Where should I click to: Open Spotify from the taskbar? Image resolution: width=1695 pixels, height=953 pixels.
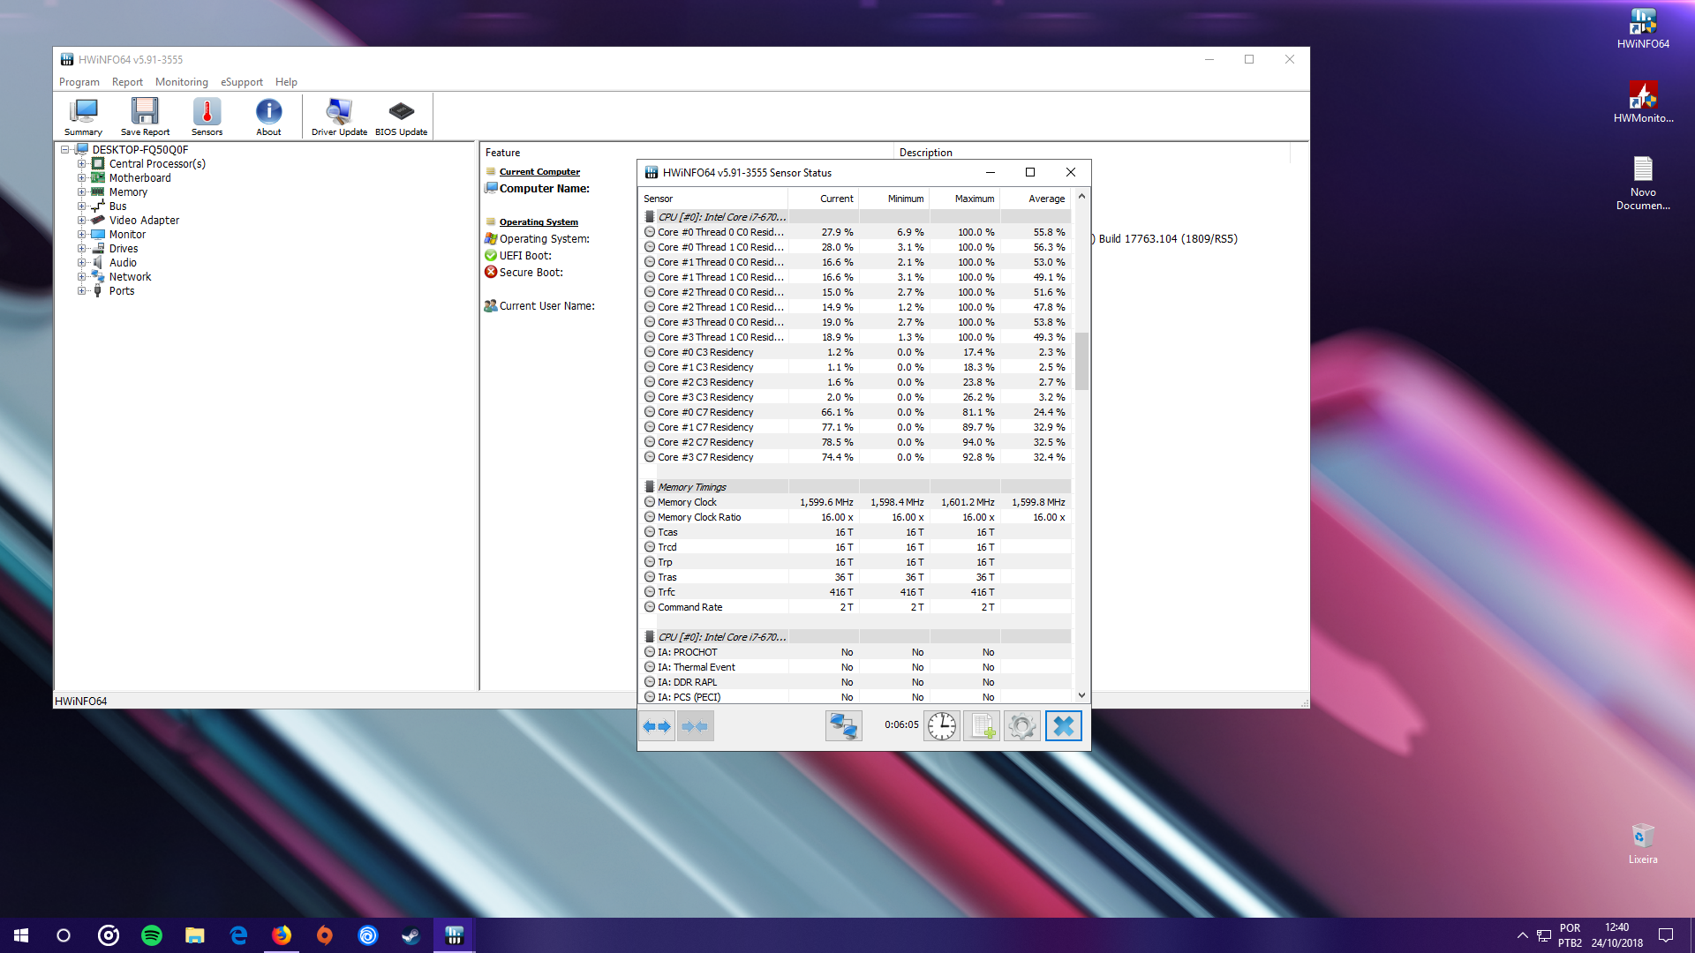pyautogui.click(x=152, y=935)
